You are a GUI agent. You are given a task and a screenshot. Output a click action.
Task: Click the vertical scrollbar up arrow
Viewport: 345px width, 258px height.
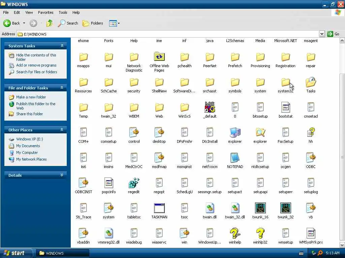pyautogui.click(x=342, y=41)
